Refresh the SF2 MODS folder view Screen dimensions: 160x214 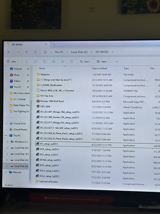[35, 52]
